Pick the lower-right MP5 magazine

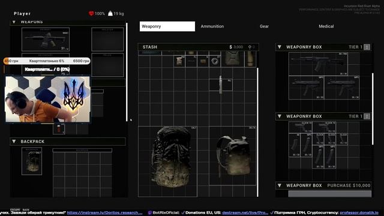point(330,157)
